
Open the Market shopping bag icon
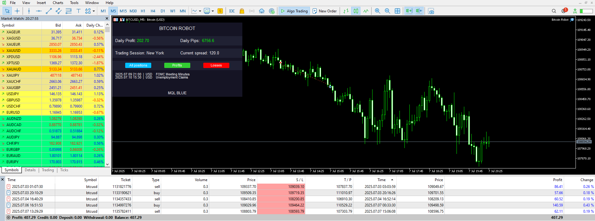(x=242, y=11)
